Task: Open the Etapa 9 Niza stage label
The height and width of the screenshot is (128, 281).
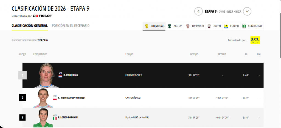Action: coord(223,12)
